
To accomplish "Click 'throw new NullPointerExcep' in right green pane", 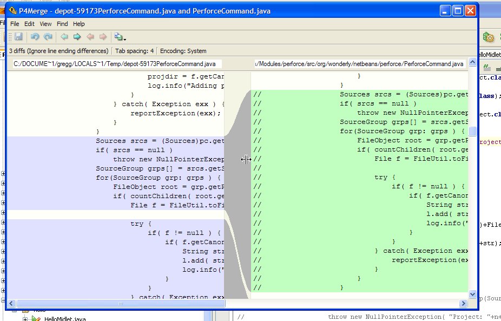I will coord(412,113).
